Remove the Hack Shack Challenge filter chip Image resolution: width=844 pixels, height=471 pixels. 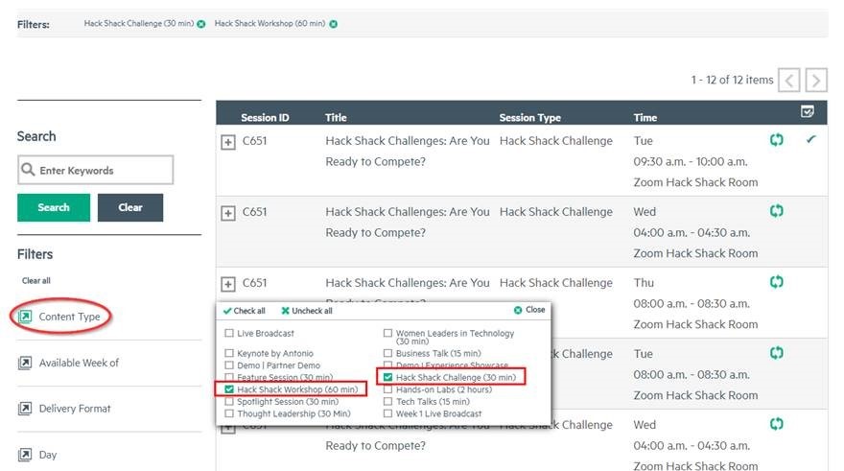pyautogui.click(x=201, y=24)
